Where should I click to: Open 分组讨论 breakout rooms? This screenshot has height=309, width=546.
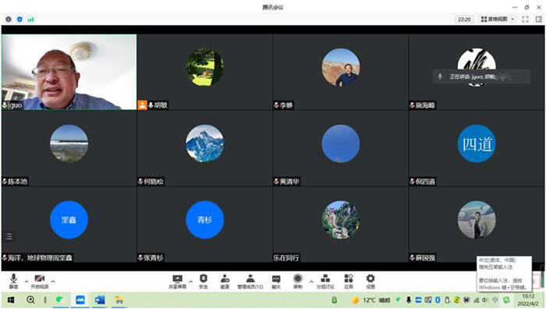[325, 282]
